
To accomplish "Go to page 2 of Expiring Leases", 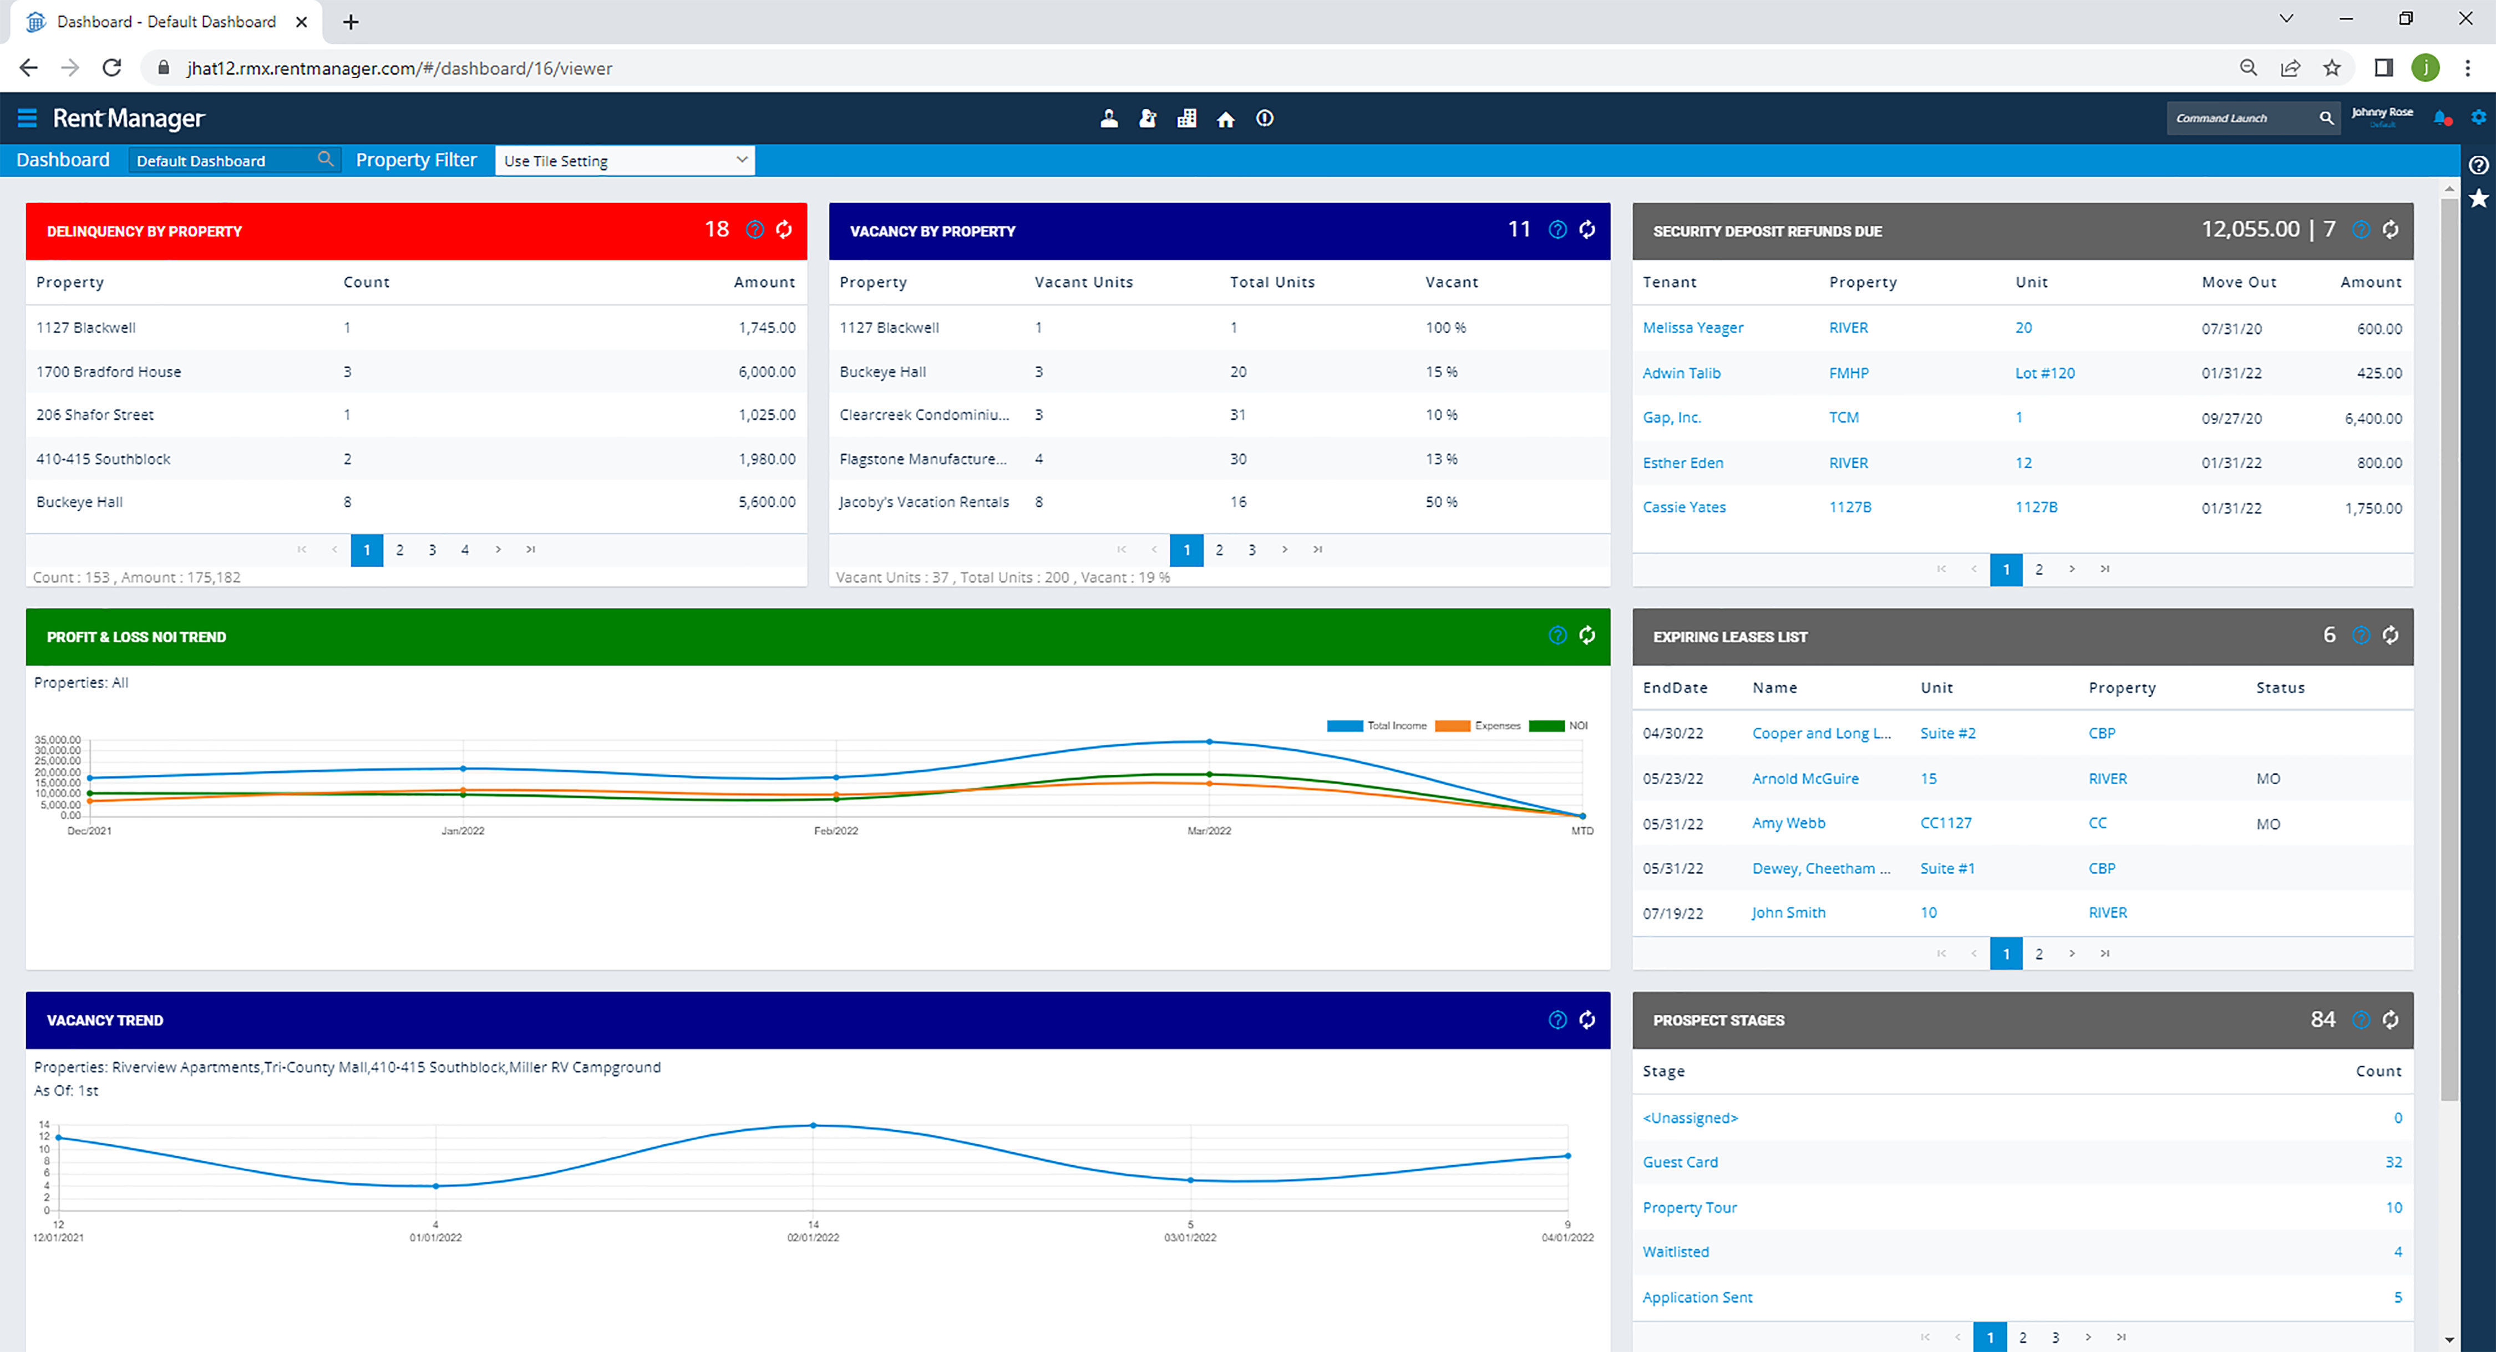I will tap(2038, 954).
